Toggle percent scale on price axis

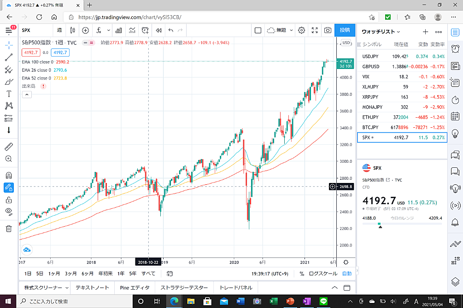point(301,274)
